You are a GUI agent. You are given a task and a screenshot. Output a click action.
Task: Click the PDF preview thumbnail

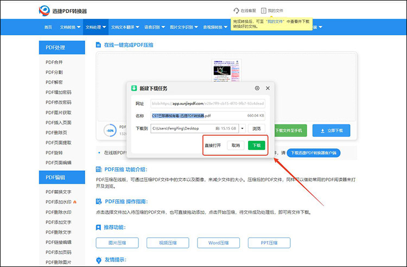pyautogui.click(x=227, y=71)
